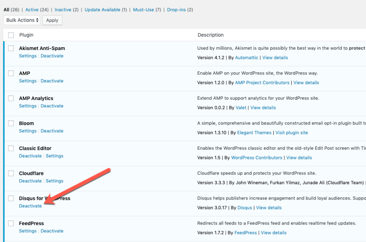Check the Akismet Anti-Spam checkbox
This screenshot has height=242, width=366.
11,48
